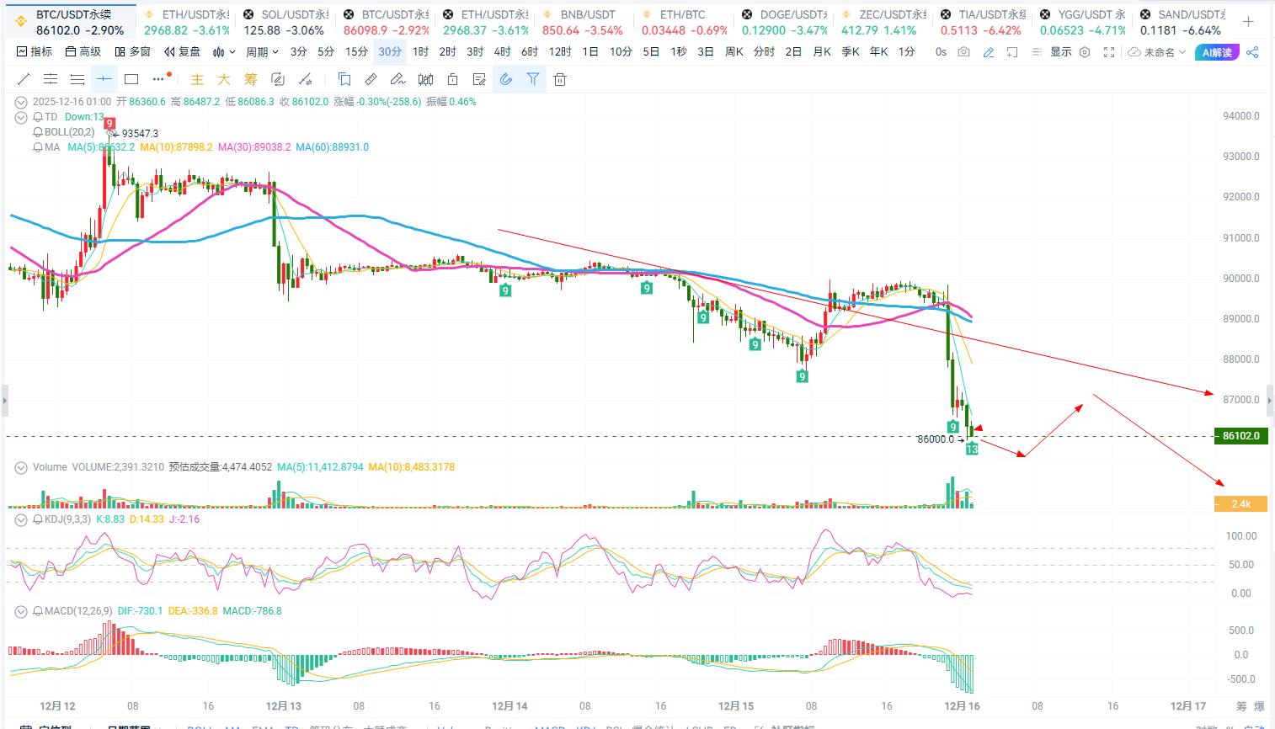Open the share icon next to AI解读
This screenshot has width=1275, height=729.
click(x=1253, y=52)
